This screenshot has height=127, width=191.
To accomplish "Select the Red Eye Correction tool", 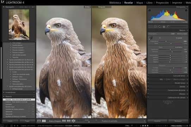I will (160, 26).
